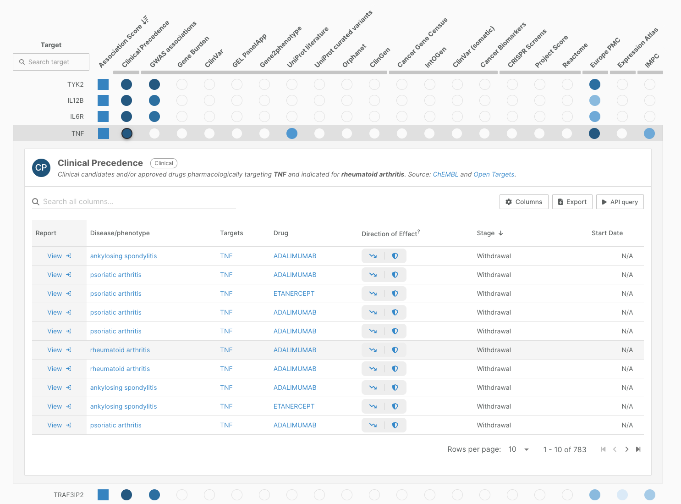
Task: Click Stage column sort arrow
Action: click(501, 233)
